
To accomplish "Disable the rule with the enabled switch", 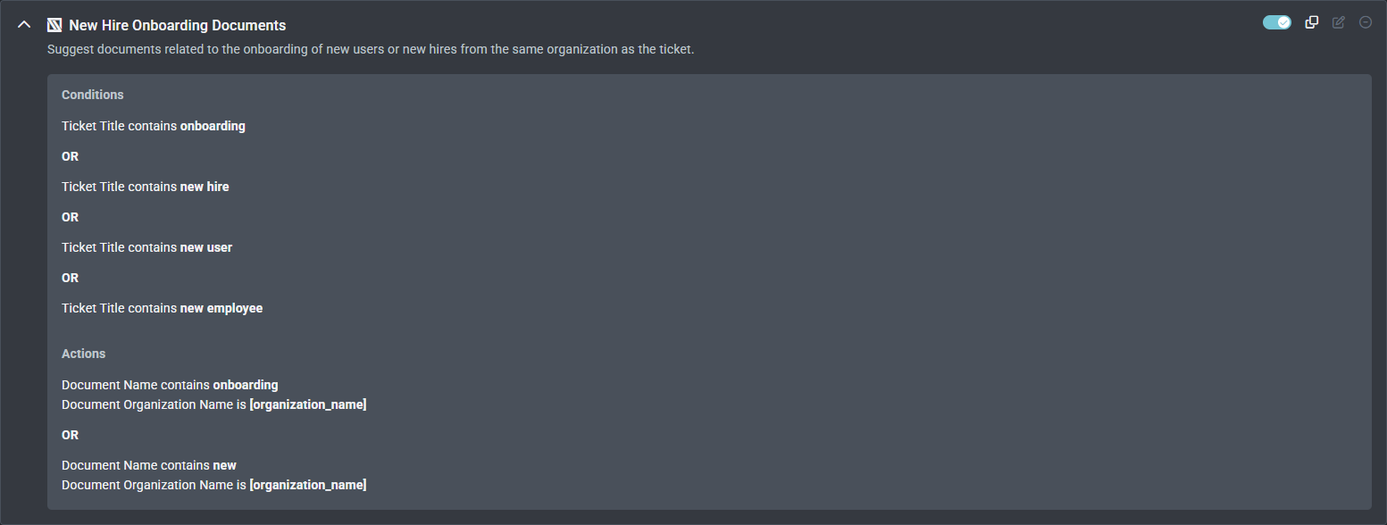I will 1276,22.
